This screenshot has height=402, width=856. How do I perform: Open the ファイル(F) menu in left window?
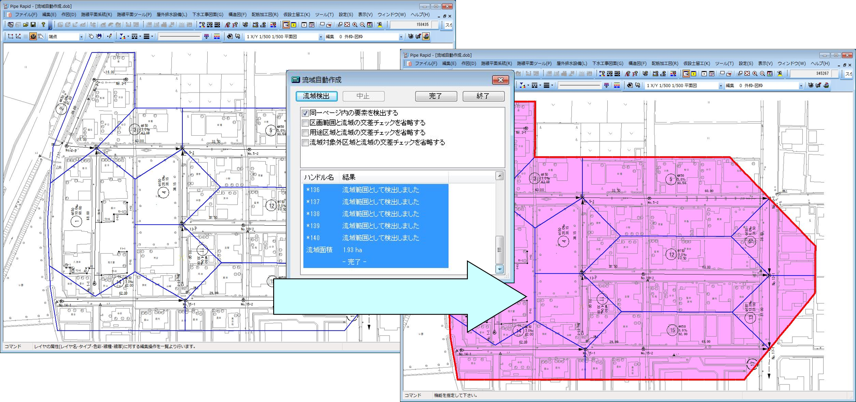click(x=25, y=15)
